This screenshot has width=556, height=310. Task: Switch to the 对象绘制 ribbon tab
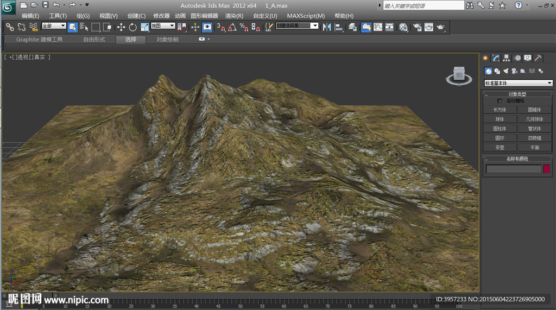tap(167, 40)
